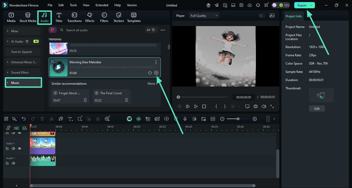
Task: Download The Final Count track
Action: pos(126,100)
